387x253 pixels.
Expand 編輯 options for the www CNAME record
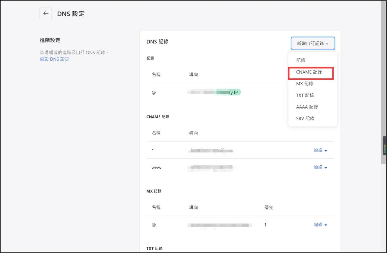(320, 167)
